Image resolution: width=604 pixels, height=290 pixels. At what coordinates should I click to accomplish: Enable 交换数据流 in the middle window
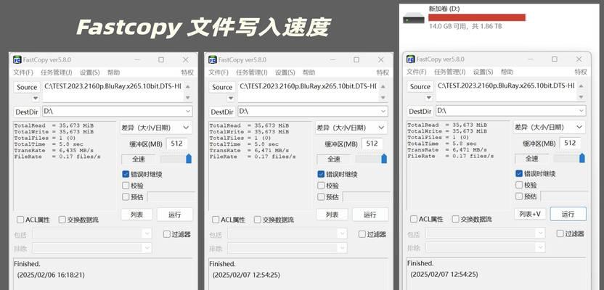pos(257,220)
